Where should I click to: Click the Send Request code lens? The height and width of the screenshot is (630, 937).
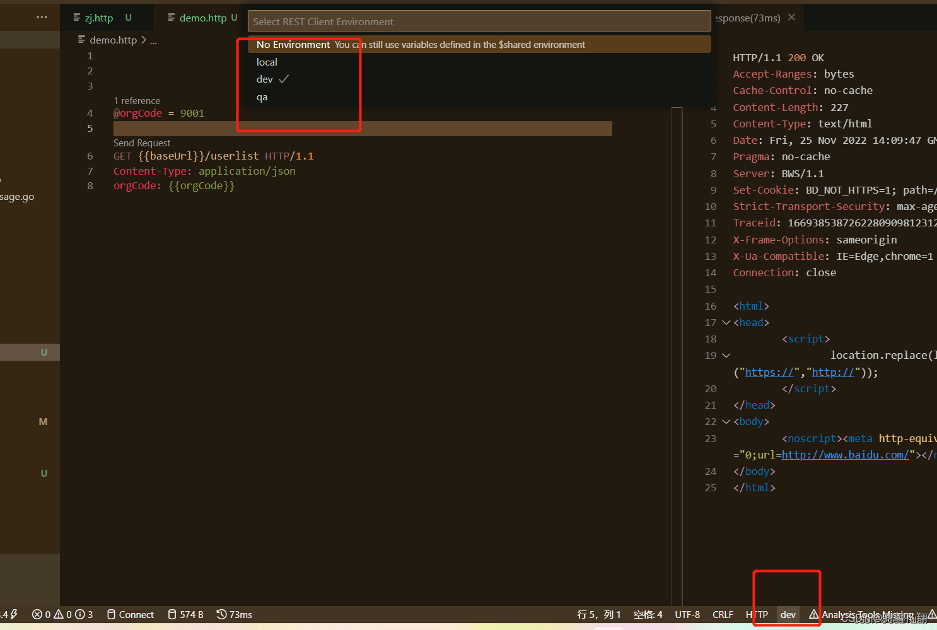(x=142, y=143)
